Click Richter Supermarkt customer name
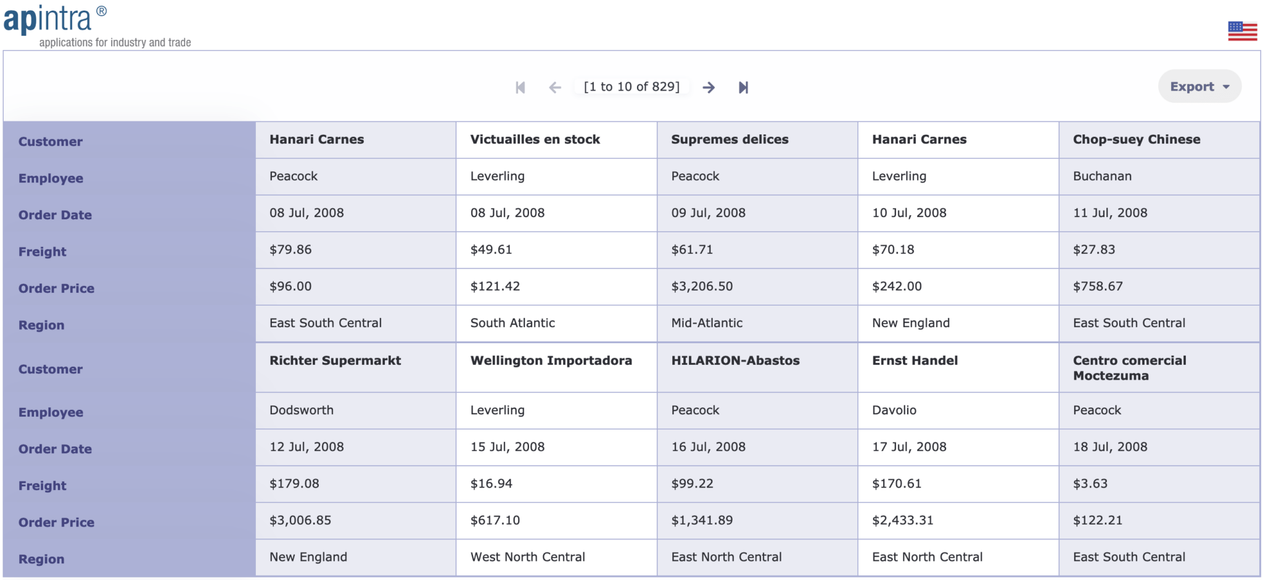The width and height of the screenshot is (1263, 580). point(335,361)
